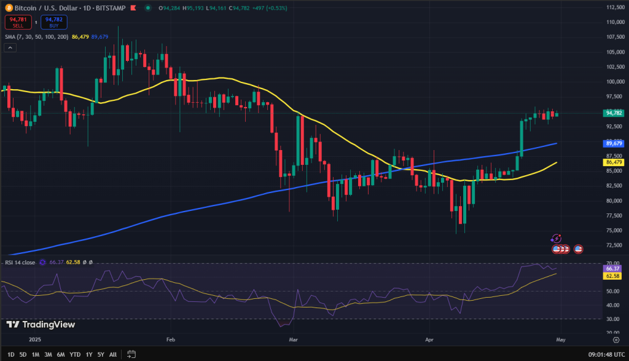Open chart settings hexagon gear icon
This screenshot has height=361, width=629.
tap(616, 339)
